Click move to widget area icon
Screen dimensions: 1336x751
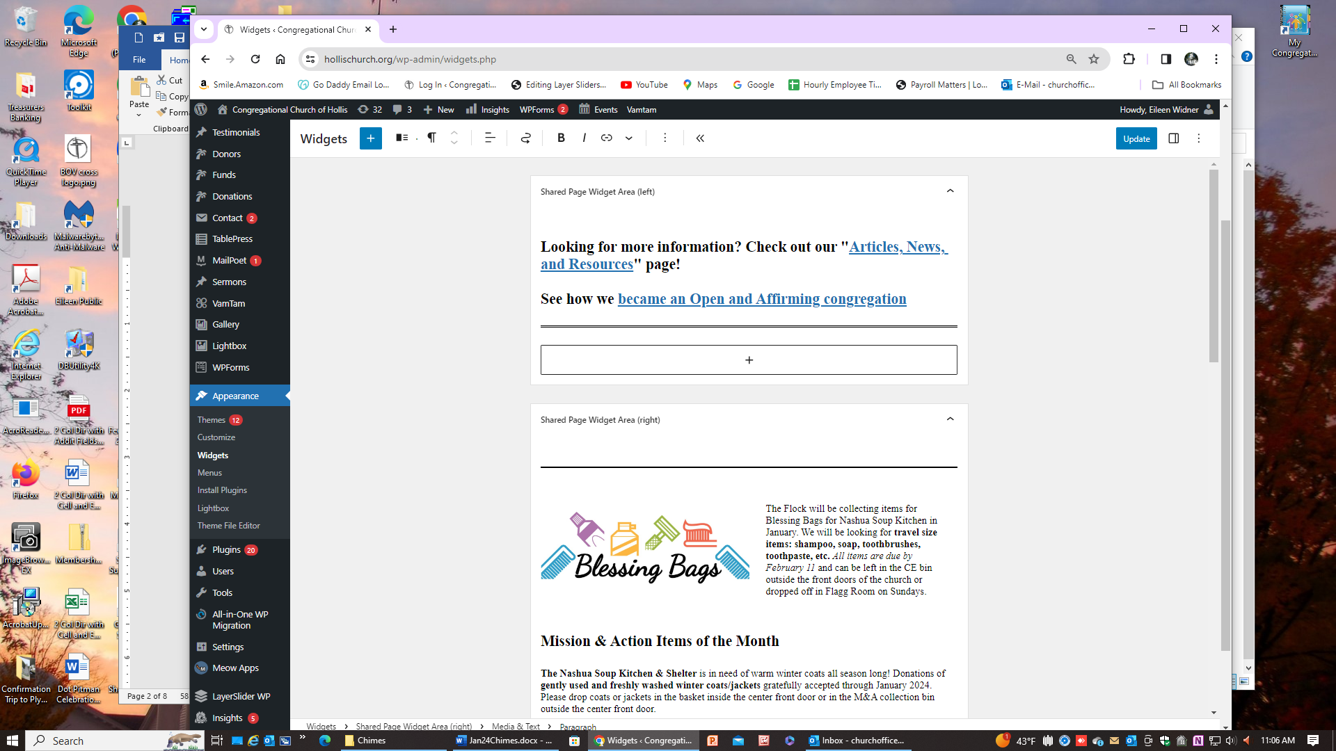525,138
